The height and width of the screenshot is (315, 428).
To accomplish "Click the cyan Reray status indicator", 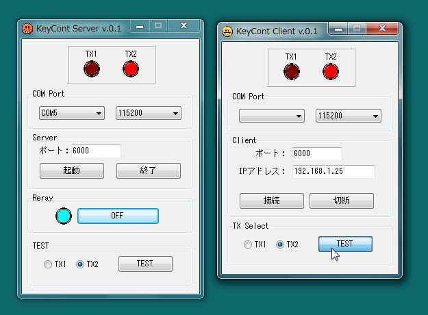I will (x=64, y=216).
